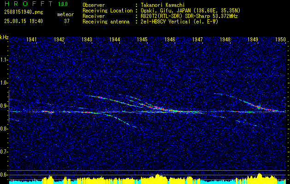
Task: Click the 0.7 kHz axis label
Action: click(4, 152)
